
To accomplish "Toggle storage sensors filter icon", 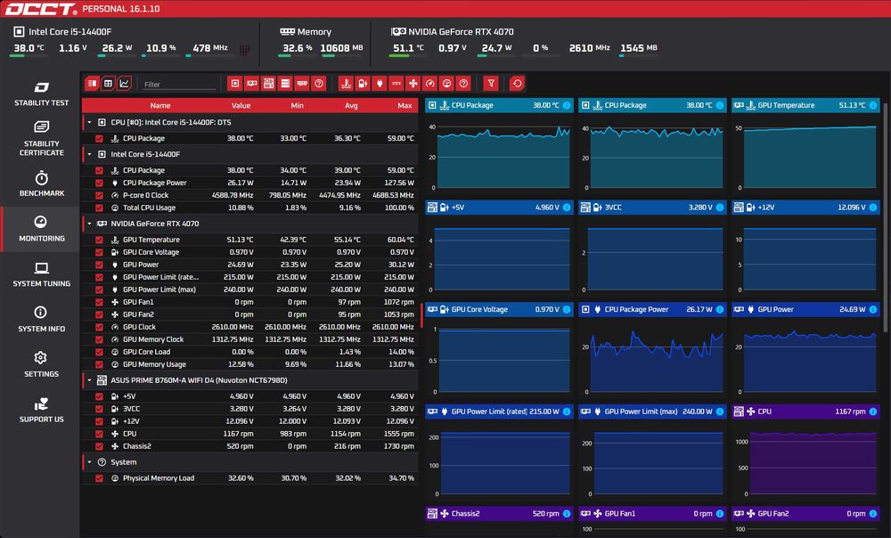I will pyautogui.click(x=285, y=84).
